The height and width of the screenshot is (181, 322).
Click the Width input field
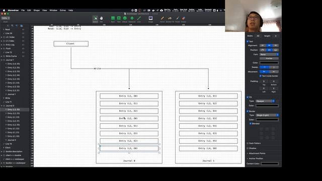[258, 36]
